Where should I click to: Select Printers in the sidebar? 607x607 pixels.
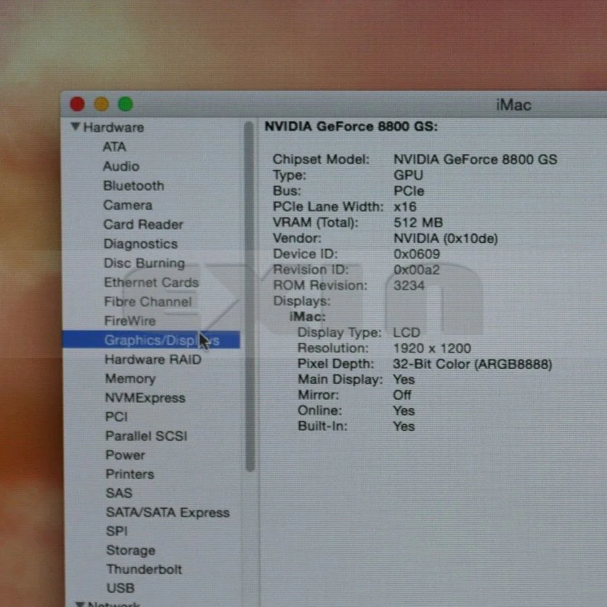pos(130,474)
